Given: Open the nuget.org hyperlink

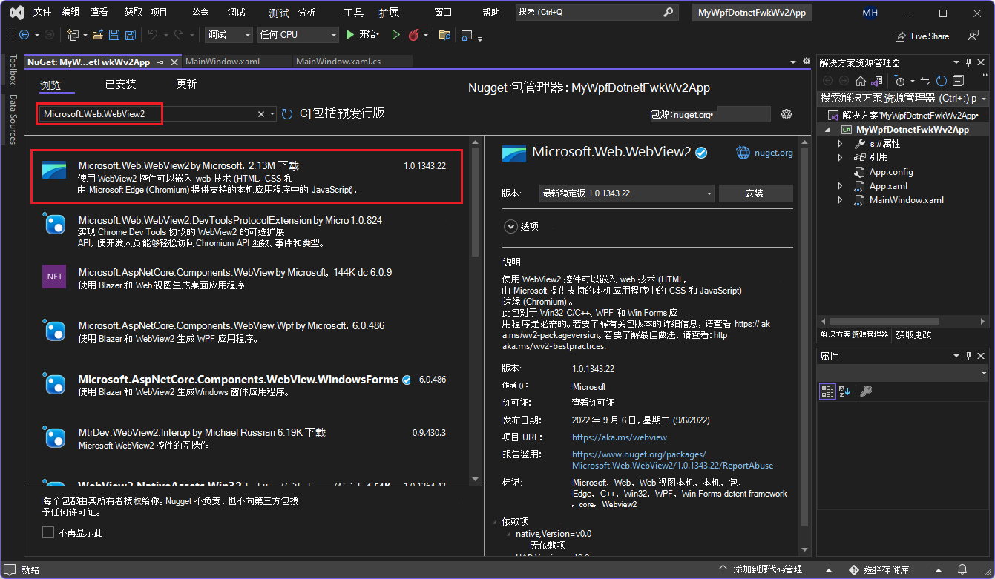Looking at the screenshot, I should [764, 153].
